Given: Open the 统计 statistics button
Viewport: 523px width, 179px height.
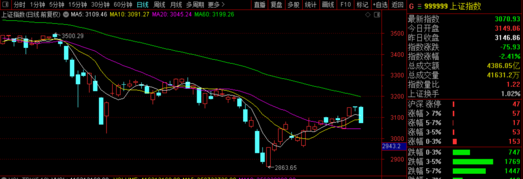Looking at the screenshot, I should coord(310,5).
